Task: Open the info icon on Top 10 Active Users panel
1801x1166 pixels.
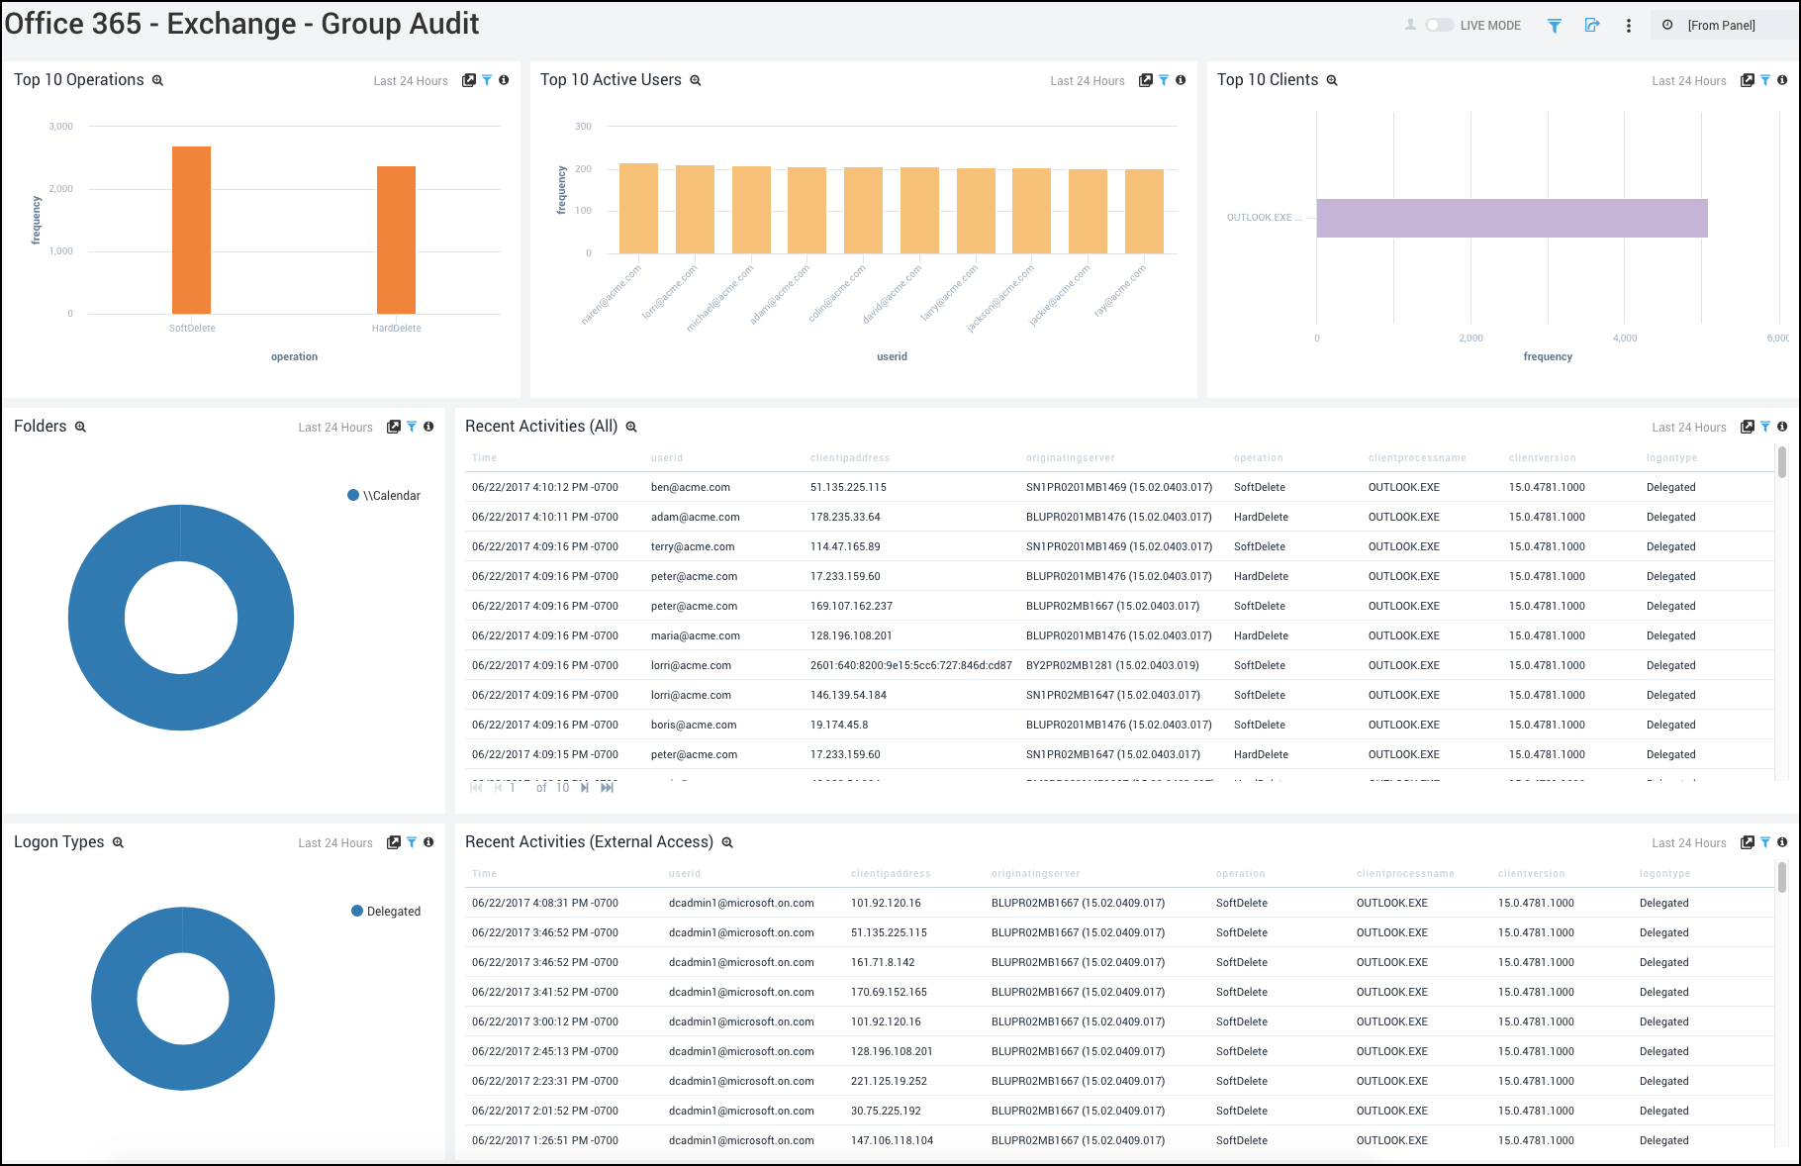Action: click(1180, 80)
